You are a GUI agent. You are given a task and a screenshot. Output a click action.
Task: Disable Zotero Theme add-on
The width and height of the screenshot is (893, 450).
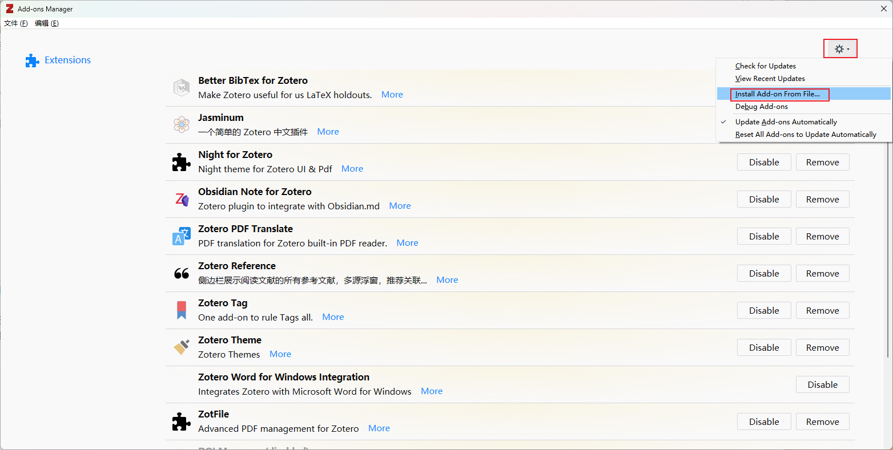click(764, 347)
